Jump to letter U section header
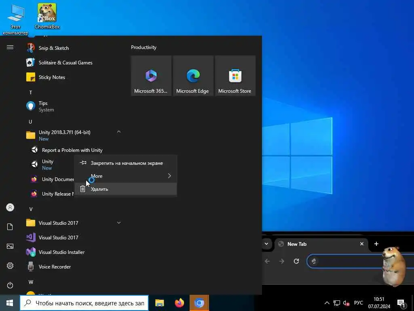This screenshot has width=414, height=311. [x=30, y=121]
